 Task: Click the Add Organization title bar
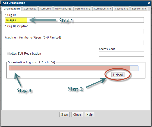click(74, 3)
